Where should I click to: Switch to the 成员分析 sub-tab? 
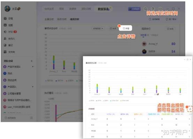click(x=75, y=19)
